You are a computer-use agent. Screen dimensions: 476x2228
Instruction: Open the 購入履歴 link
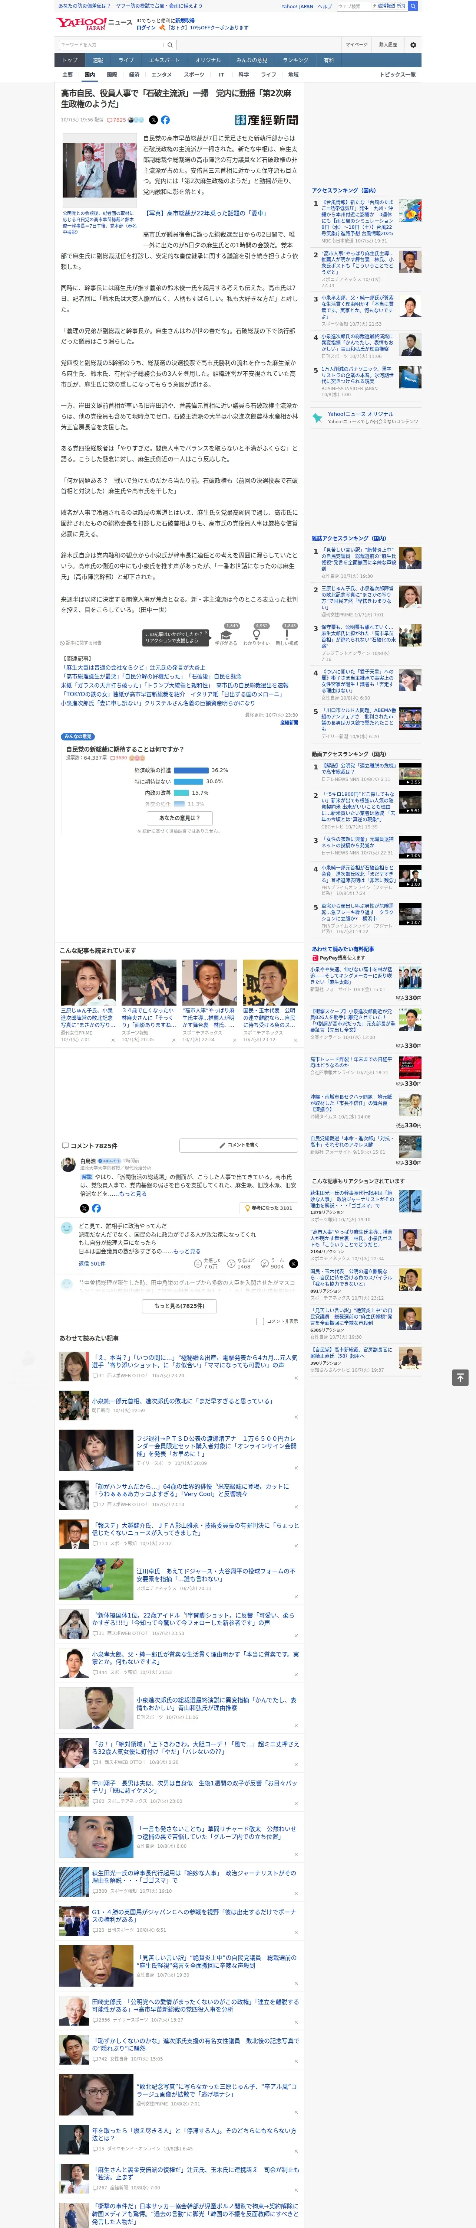[388, 44]
